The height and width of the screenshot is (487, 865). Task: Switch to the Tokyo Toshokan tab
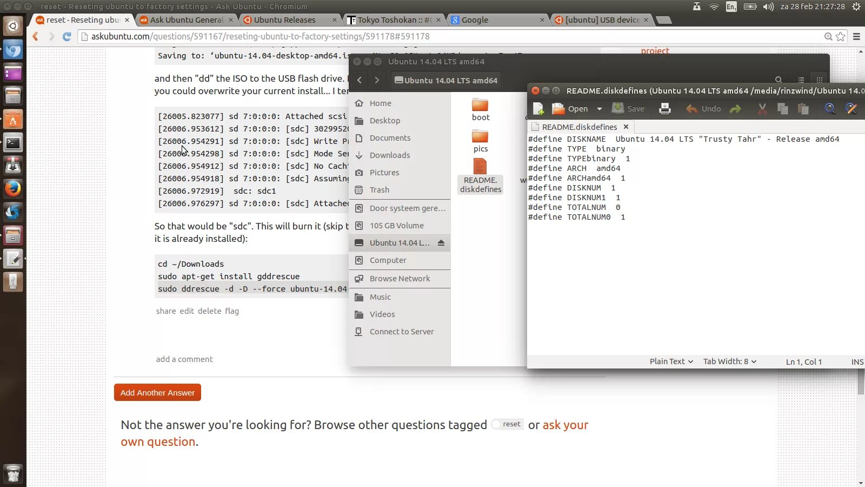click(394, 20)
